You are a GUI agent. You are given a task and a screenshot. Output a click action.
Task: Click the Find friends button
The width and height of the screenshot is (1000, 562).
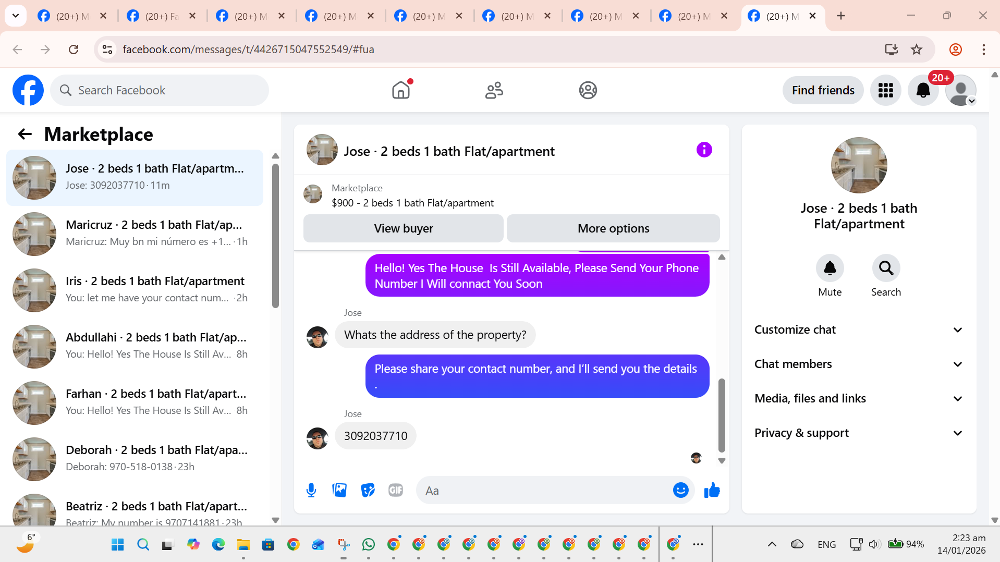pos(823,90)
